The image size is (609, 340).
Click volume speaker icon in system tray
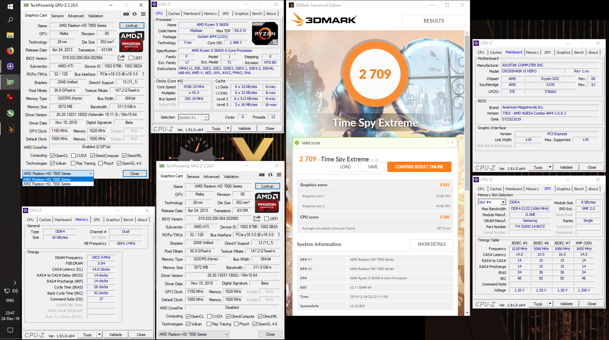click(15, 291)
